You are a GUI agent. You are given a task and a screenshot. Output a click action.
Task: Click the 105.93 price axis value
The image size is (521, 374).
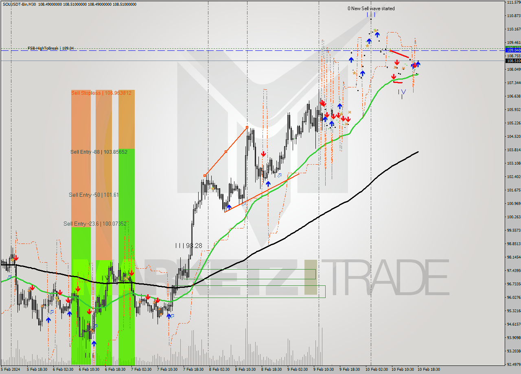(x=514, y=110)
